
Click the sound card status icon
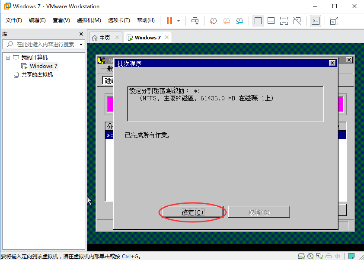[x=338, y=256]
